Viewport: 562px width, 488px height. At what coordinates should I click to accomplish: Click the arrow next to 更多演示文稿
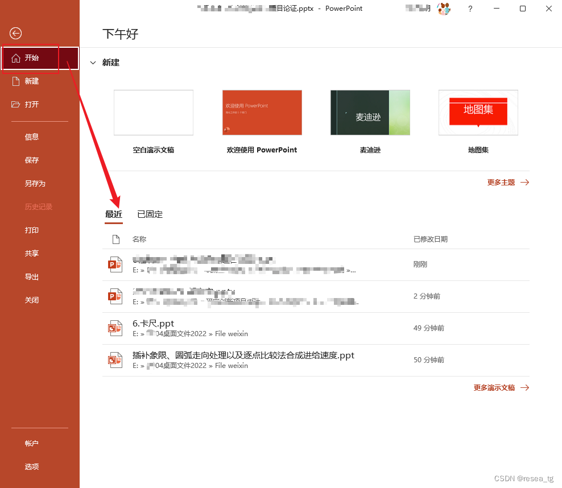click(524, 388)
